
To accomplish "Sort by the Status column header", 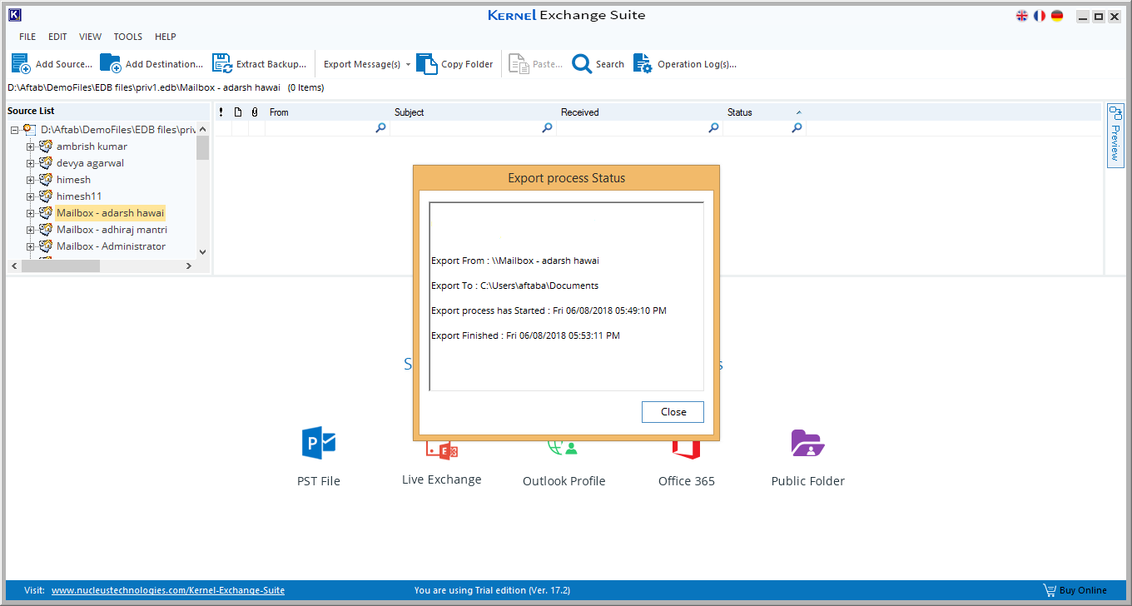I will tap(764, 112).
